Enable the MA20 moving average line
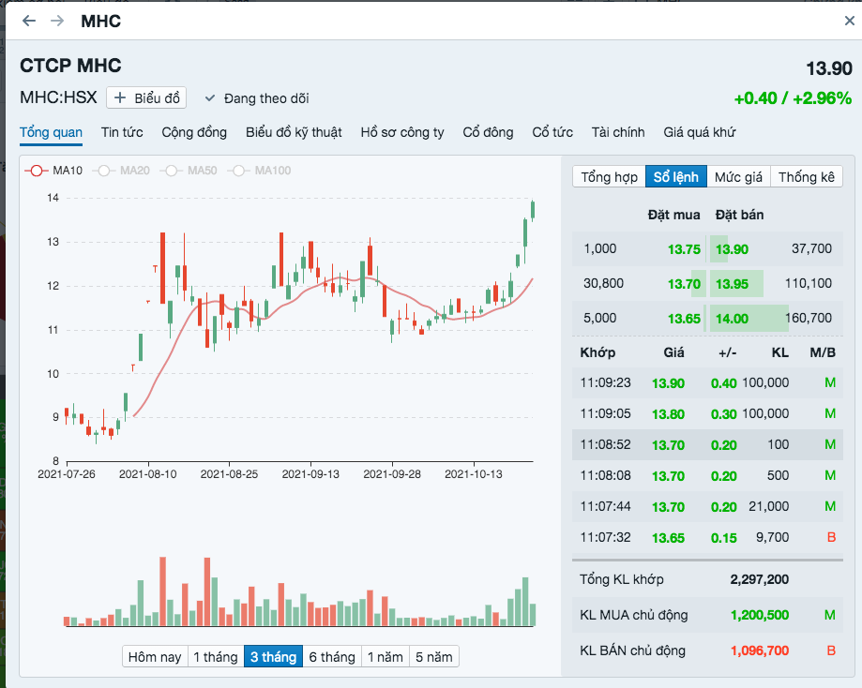The height and width of the screenshot is (688, 862). click(121, 171)
